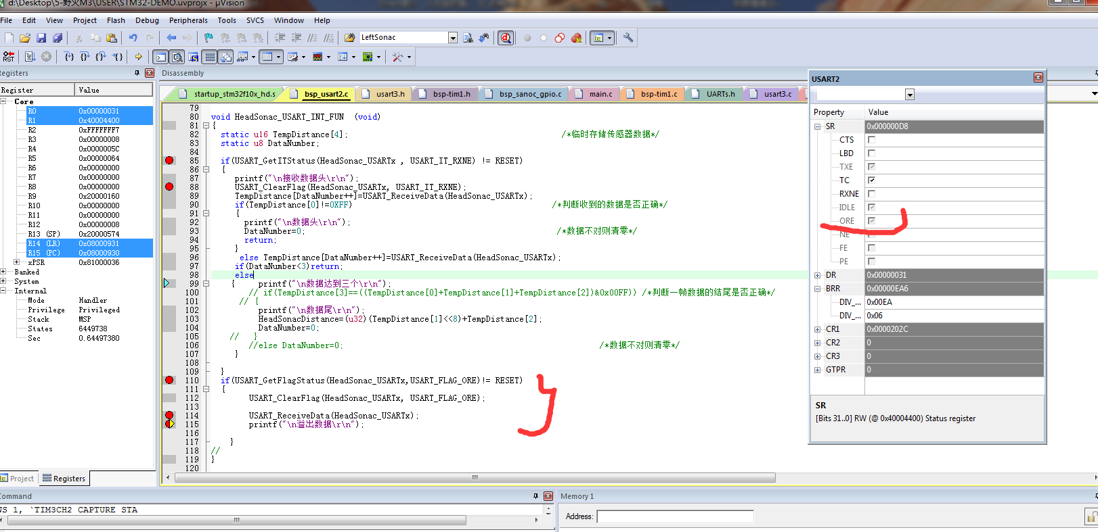Click the Memory 1 Address field

(675, 516)
